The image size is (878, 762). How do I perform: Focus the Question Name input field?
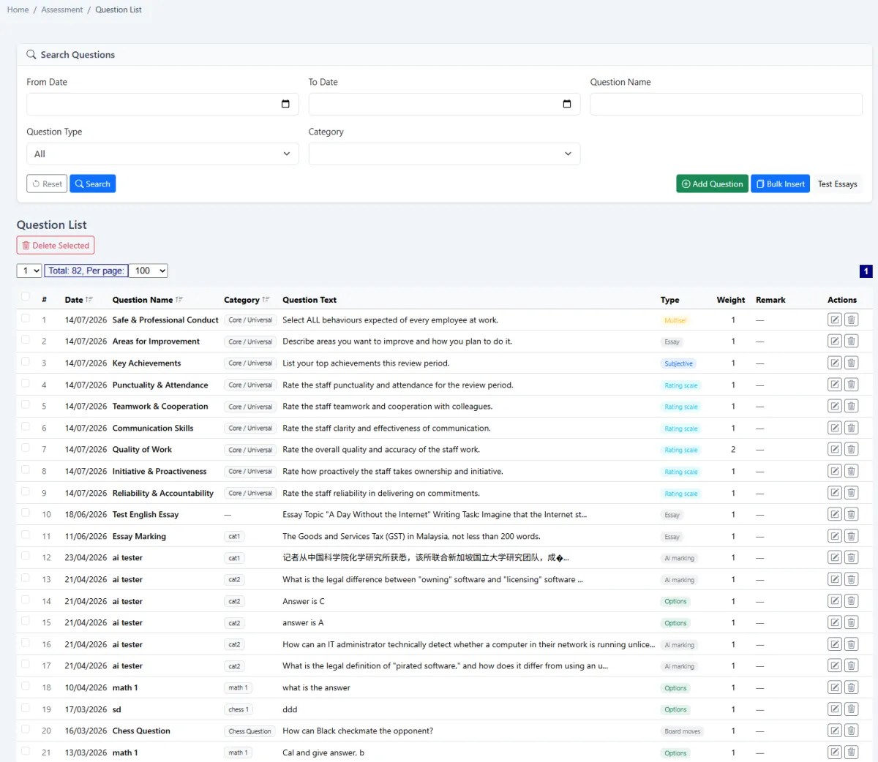click(x=726, y=104)
